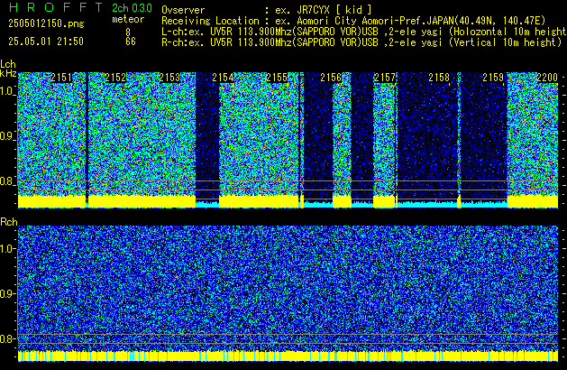Image resolution: width=567 pixels, height=370 pixels.
Task: Click the 'Ovserver' field label
Action: [183, 10]
